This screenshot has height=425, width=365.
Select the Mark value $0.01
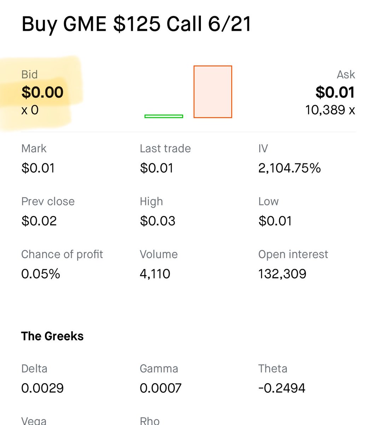(x=38, y=168)
